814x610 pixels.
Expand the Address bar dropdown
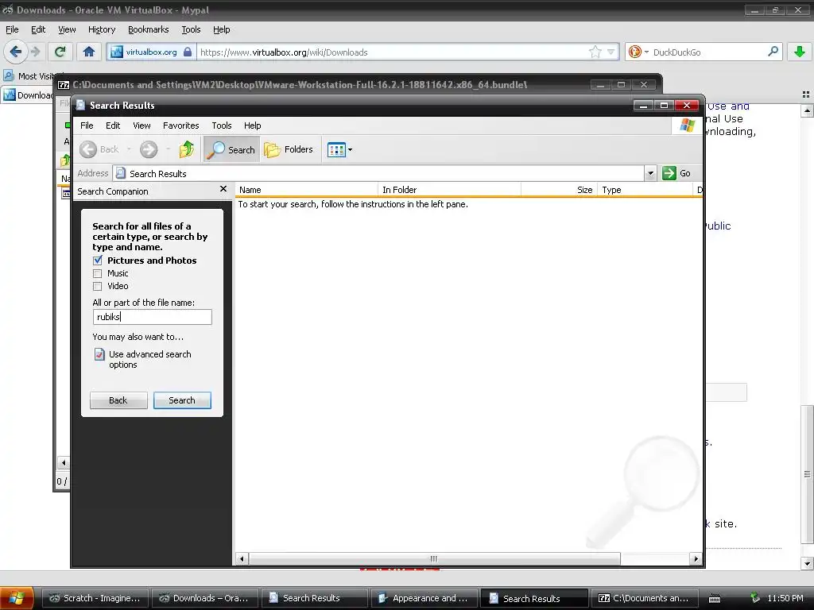point(650,173)
